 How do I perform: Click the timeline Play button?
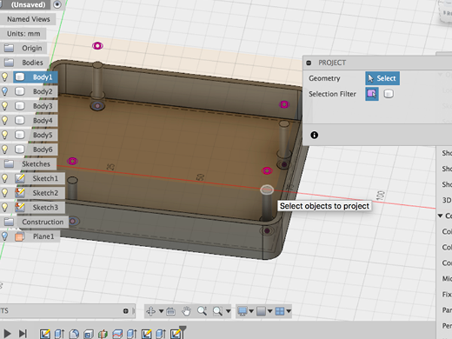pos(8,334)
